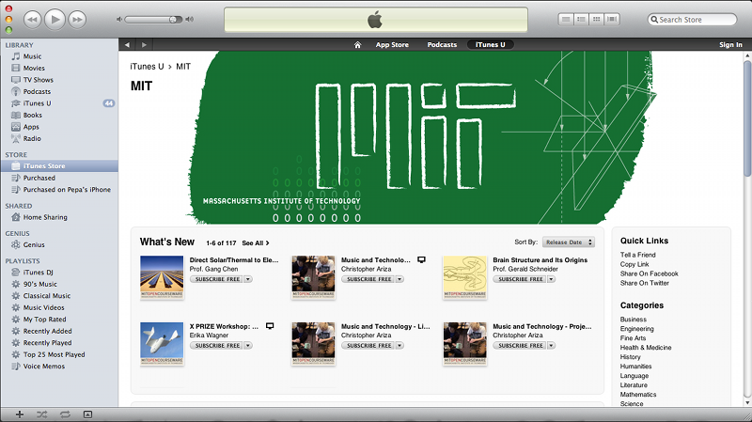Click See All in What's New
Viewport: 752px width, 422px height.
[255, 243]
